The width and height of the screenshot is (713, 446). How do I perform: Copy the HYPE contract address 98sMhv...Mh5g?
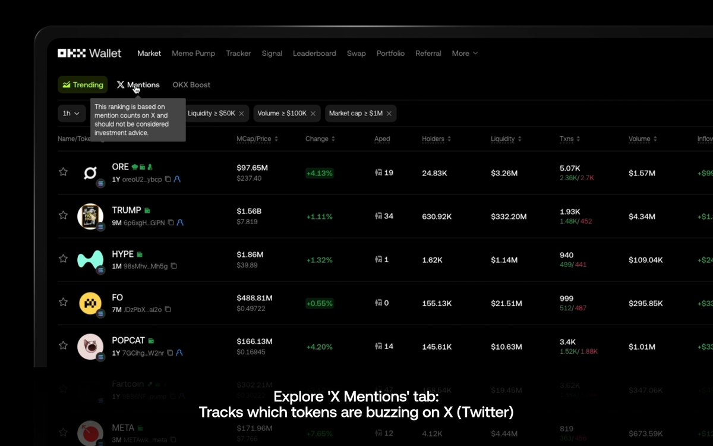pyautogui.click(x=173, y=266)
